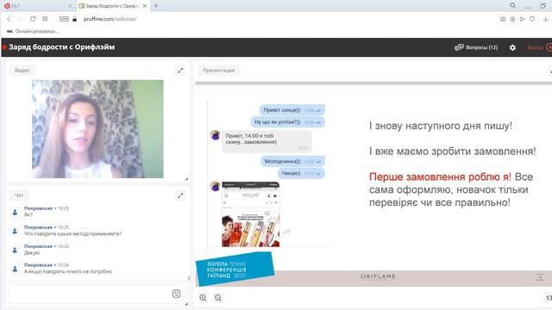Click the Покровская name at 10:26 Дякую message

coord(38,246)
